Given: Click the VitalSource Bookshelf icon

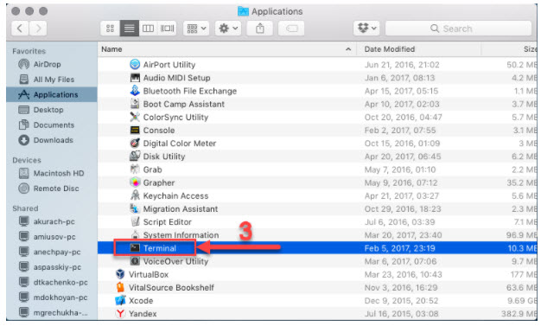Looking at the screenshot, I should [120, 287].
